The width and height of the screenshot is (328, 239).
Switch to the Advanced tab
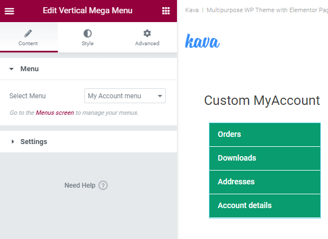pyautogui.click(x=147, y=38)
